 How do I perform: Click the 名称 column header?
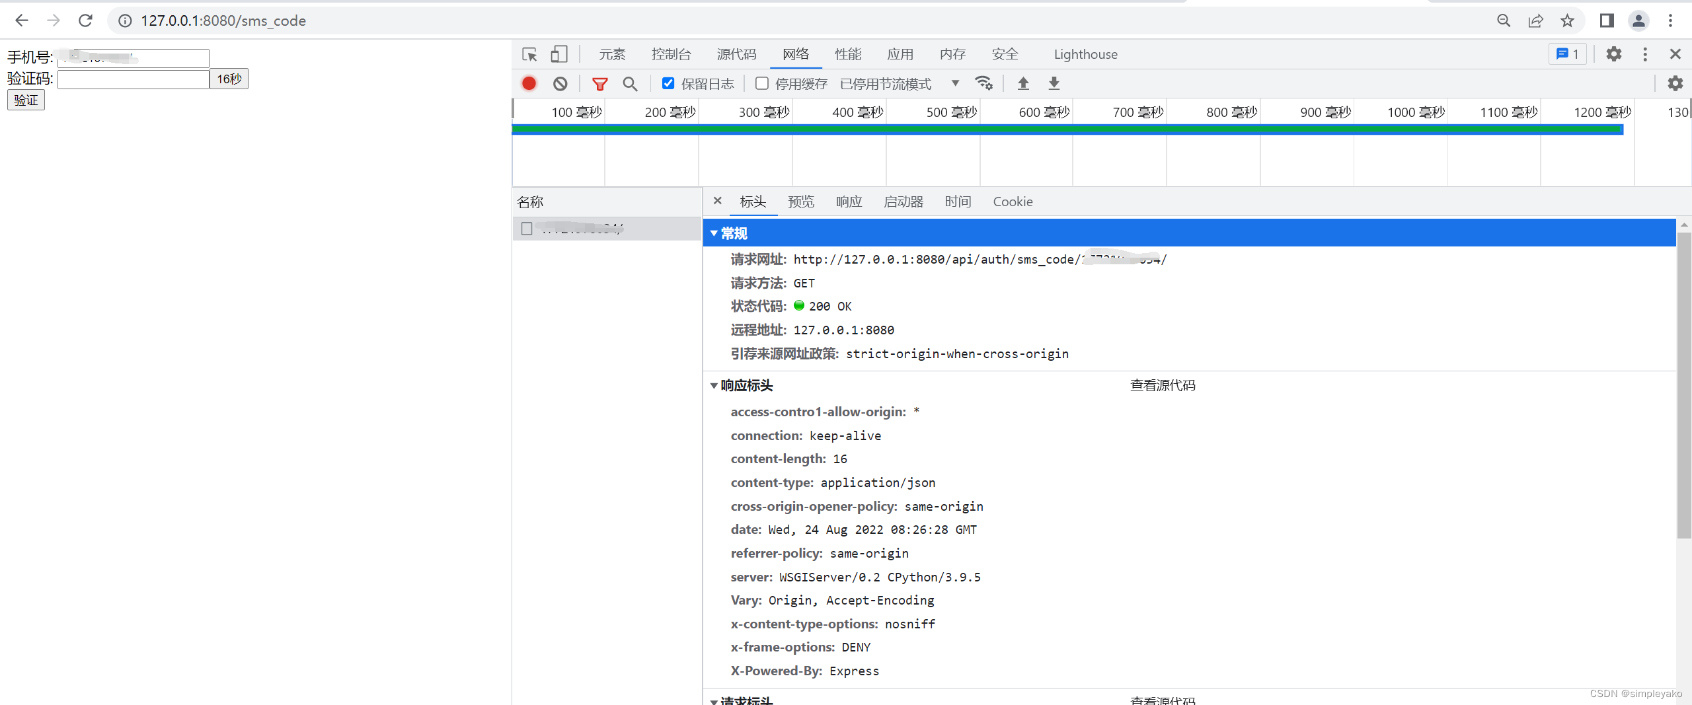click(x=606, y=202)
